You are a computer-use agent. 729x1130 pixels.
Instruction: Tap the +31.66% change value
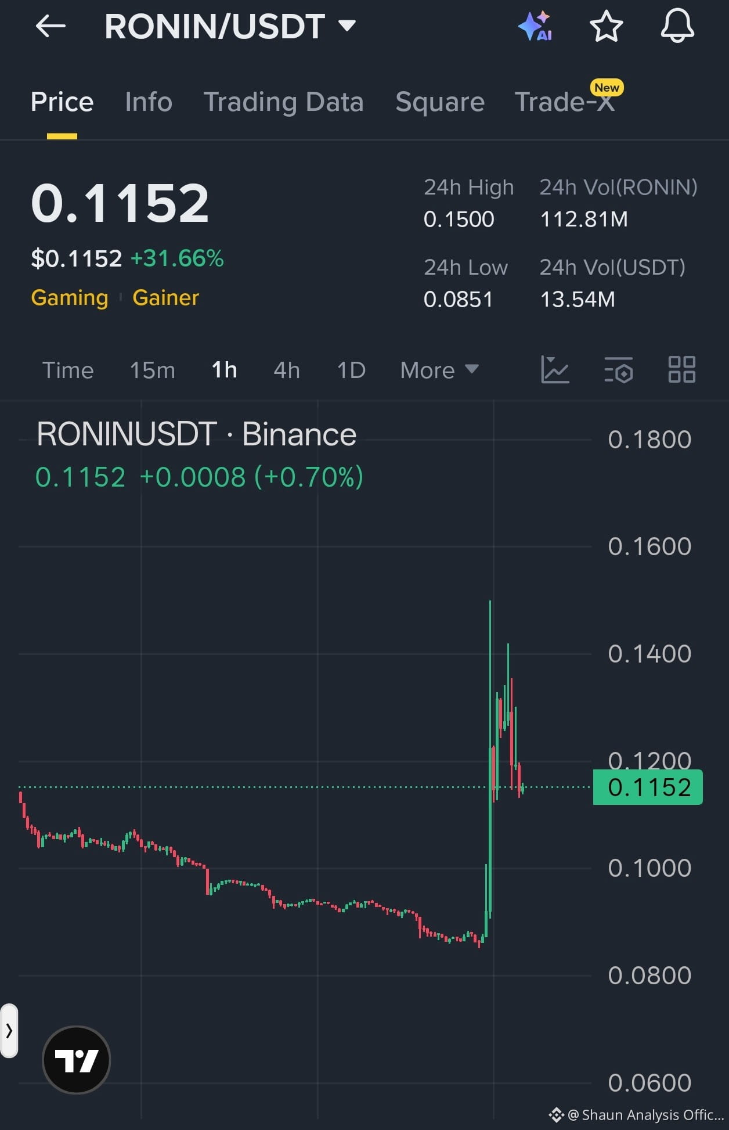tap(177, 258)
